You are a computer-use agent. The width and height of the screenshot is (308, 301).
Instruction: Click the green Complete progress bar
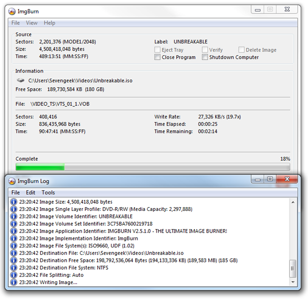153,167
